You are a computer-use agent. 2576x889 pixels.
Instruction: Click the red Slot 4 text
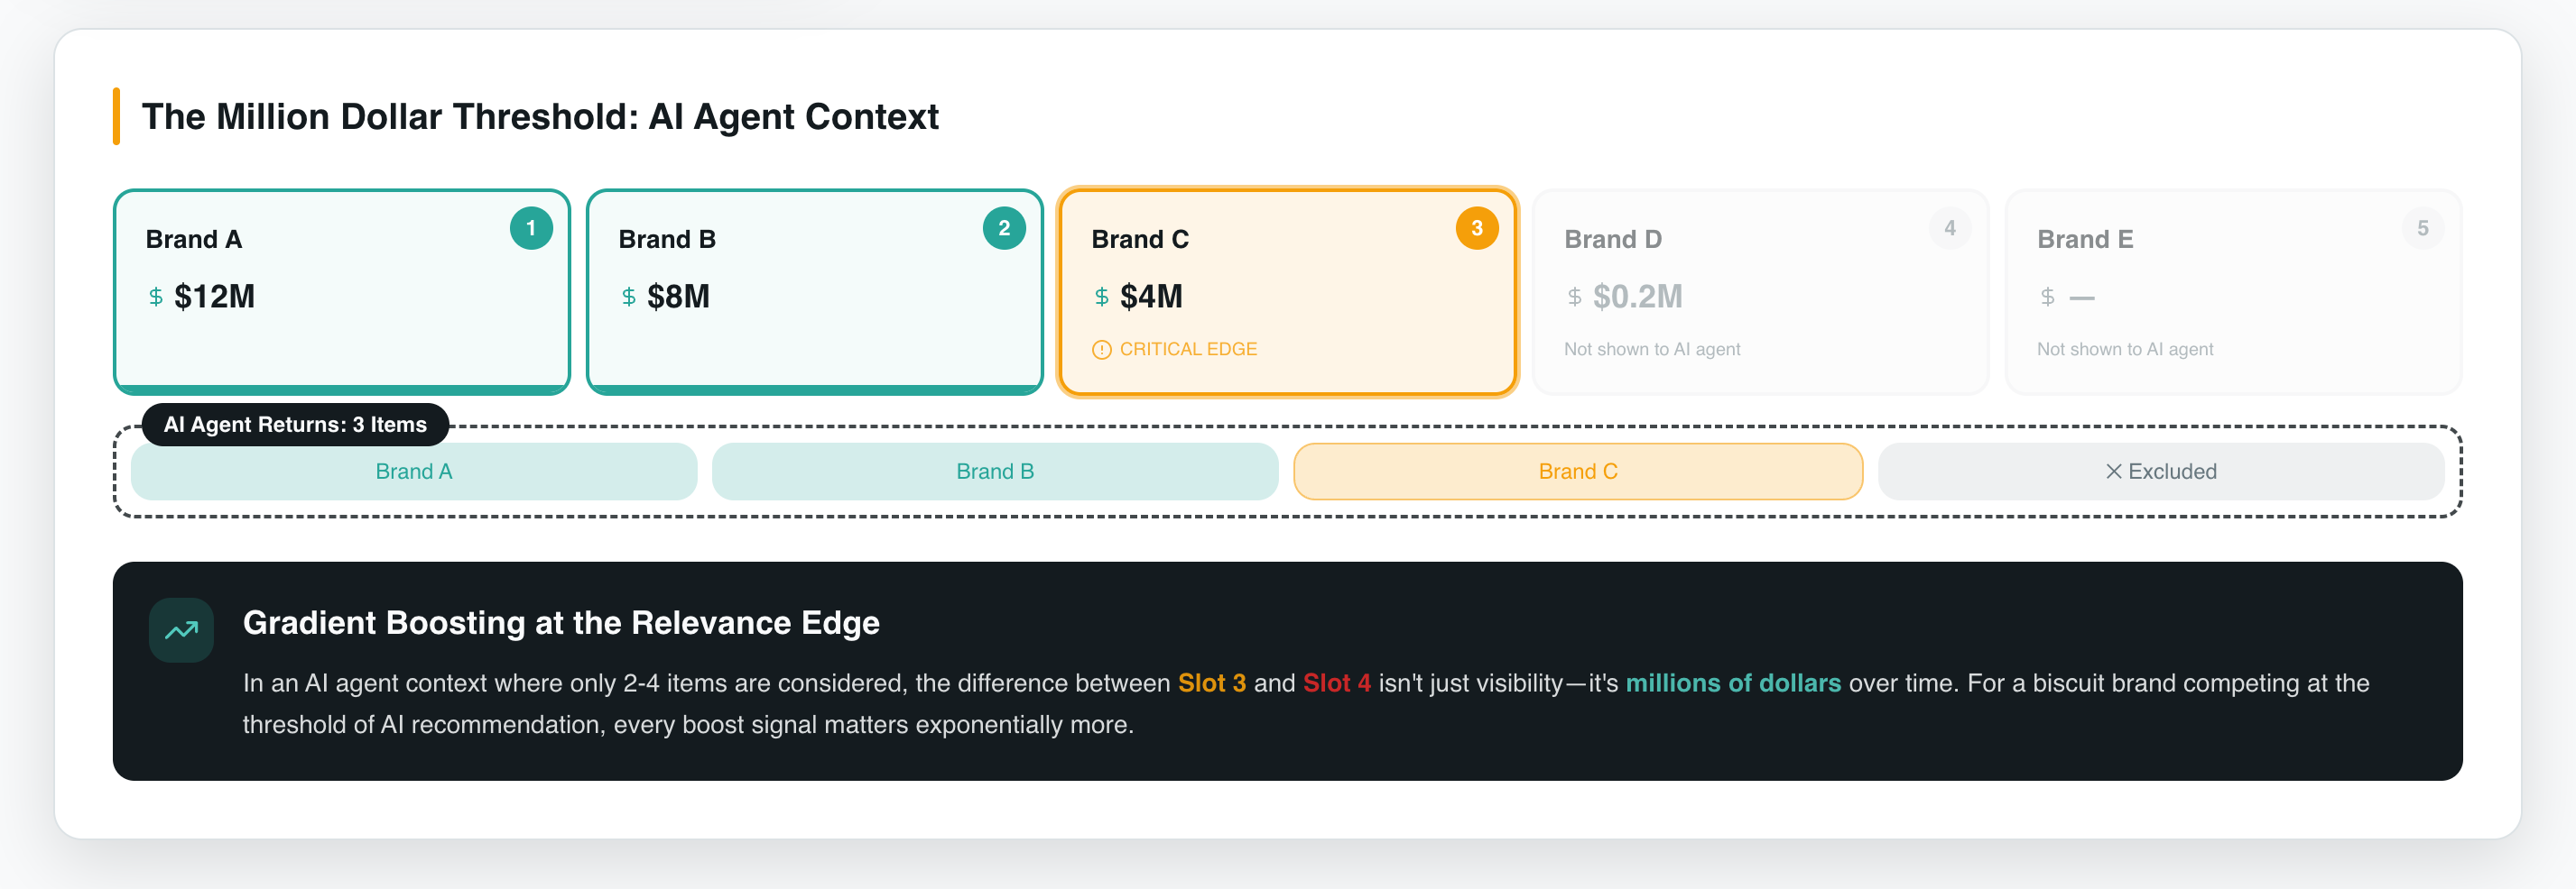coord(1336,683)
